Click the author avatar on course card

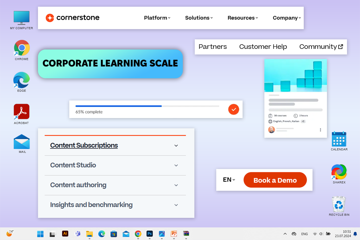271,130
